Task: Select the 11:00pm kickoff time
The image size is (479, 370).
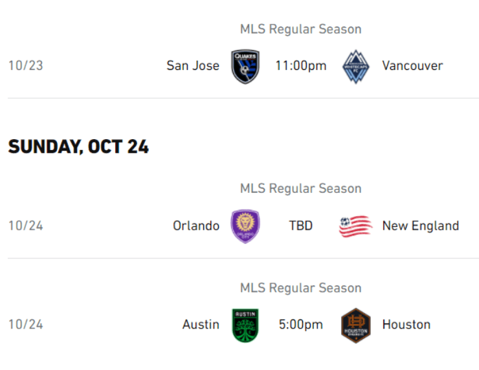Action: (300, 66)
